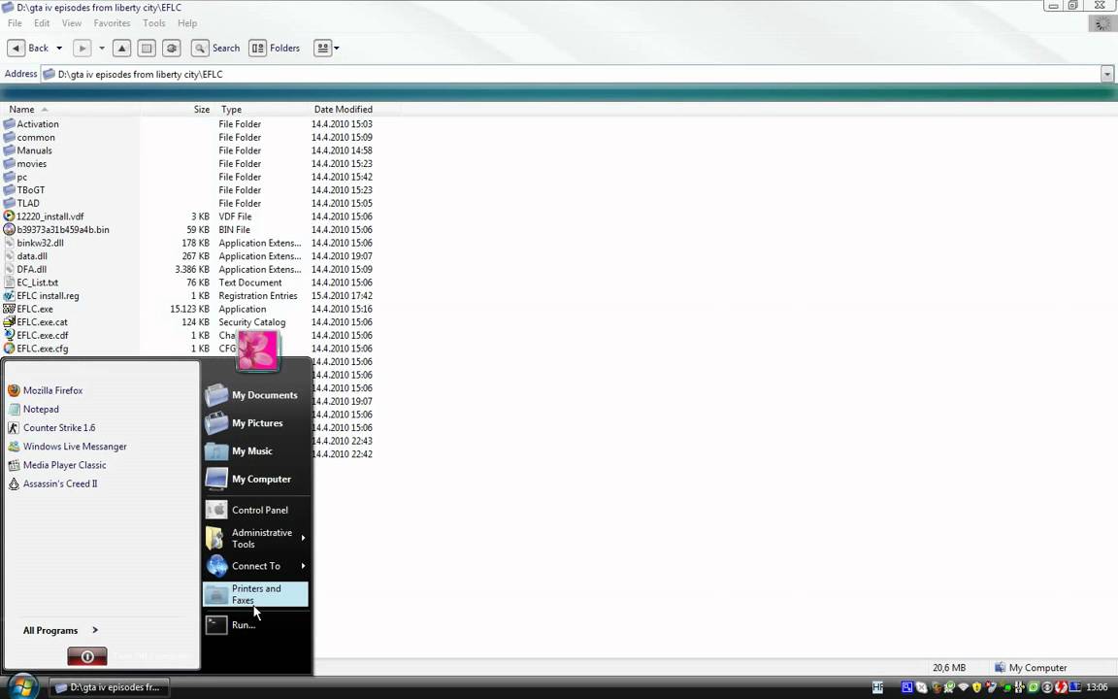Image resolution: width=1118 pixels, height=699 pixels.
Task: Open Control Panel from Start menu
Action: tap(256, 510)
